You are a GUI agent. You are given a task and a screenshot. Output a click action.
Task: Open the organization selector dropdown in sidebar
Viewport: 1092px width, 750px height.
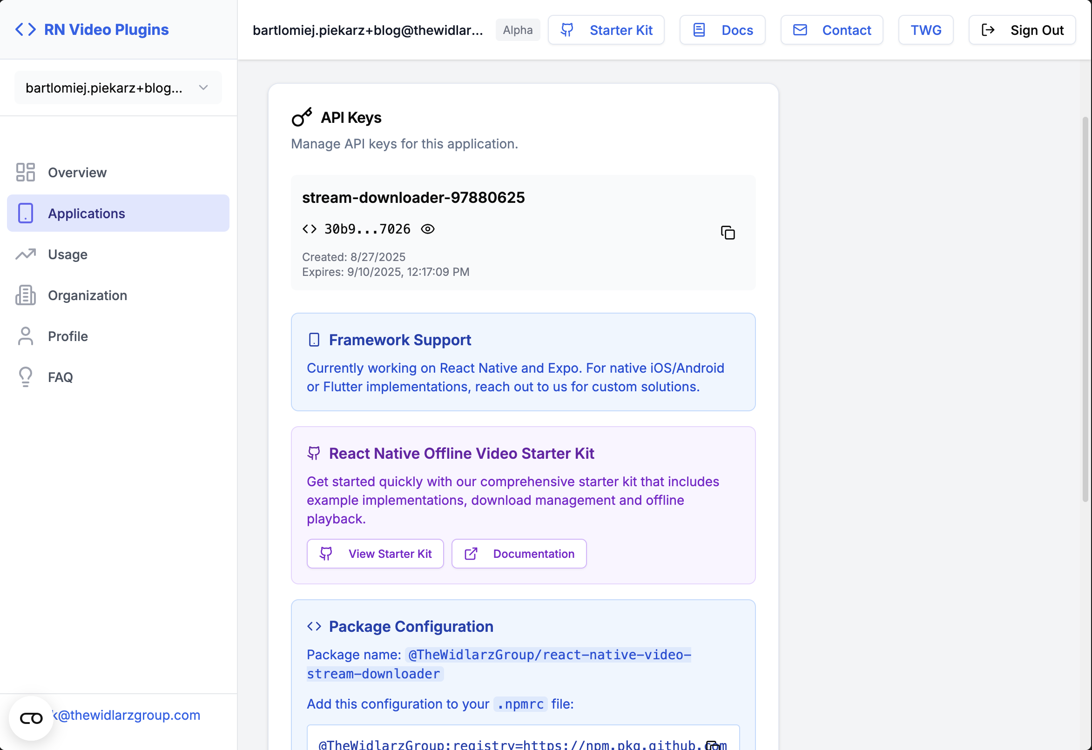(118, 88)
